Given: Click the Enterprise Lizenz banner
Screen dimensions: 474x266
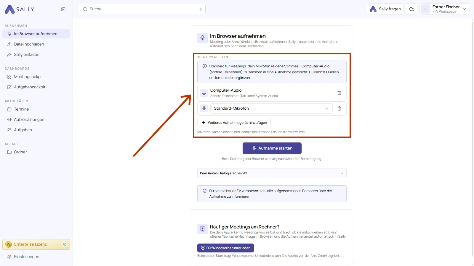Looking at the screenshot, I should tap(36, 244).
